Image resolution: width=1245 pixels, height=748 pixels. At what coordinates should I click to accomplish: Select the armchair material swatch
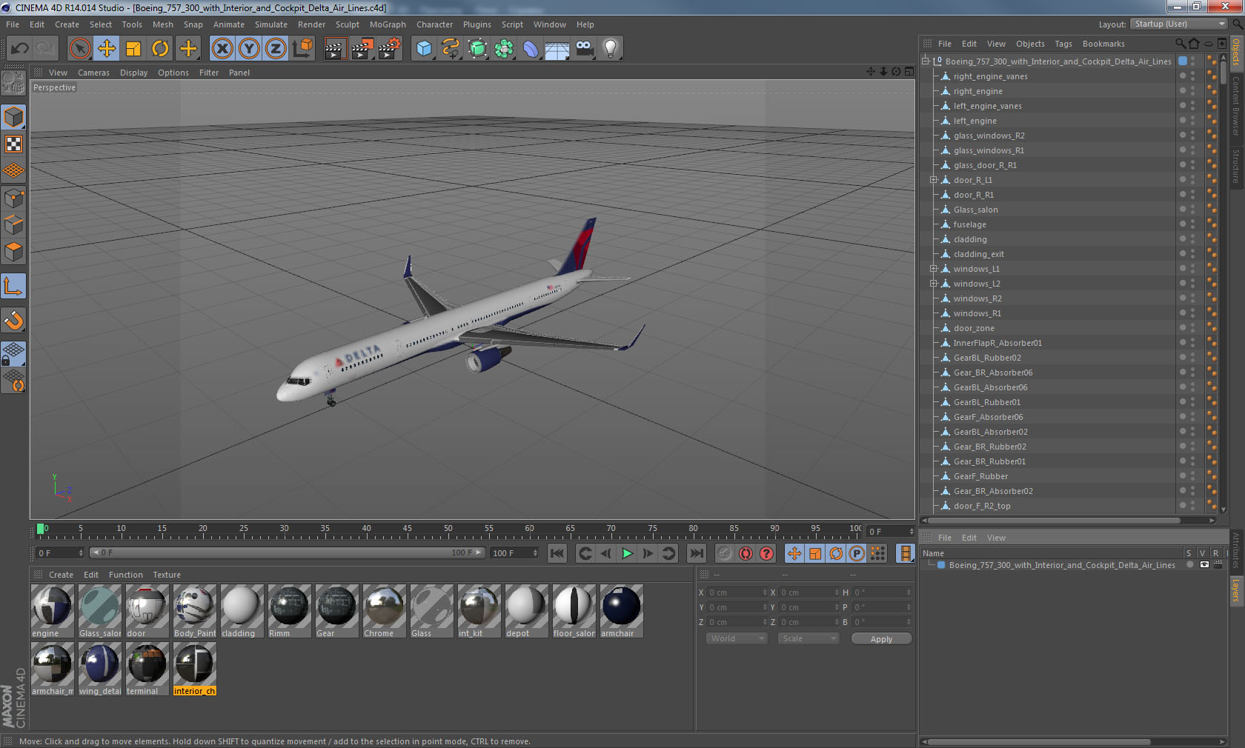click(621, 612)
